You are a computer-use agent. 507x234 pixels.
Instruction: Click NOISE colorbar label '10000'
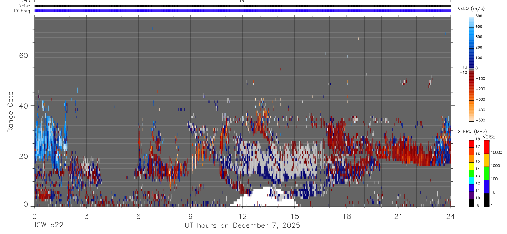[x=497, y=152]
